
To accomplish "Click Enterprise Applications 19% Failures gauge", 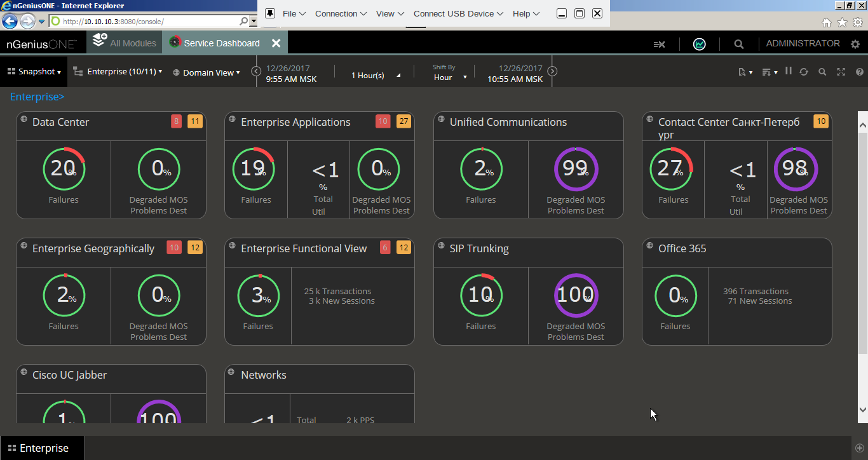I will point(254,169).
